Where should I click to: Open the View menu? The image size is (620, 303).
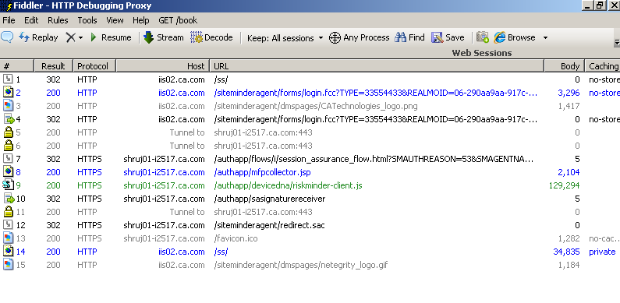tap(115, 20)
